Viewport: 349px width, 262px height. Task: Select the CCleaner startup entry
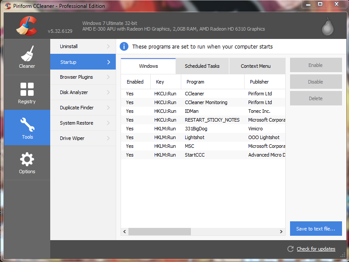(x=203, y=94)
